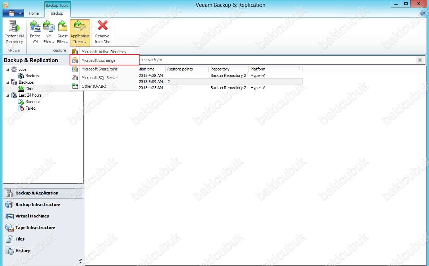Click the Backup Infrastructure icon
This screenshot has height=266, width=429.
(x=9, y=205)
